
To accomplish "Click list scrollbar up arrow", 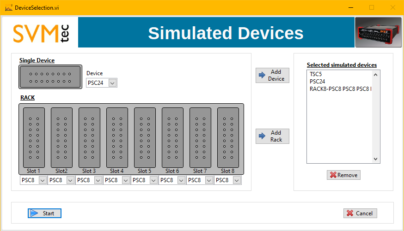I will coord(376,75).
